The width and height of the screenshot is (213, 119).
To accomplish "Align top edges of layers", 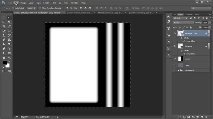I will pos(67,8).
